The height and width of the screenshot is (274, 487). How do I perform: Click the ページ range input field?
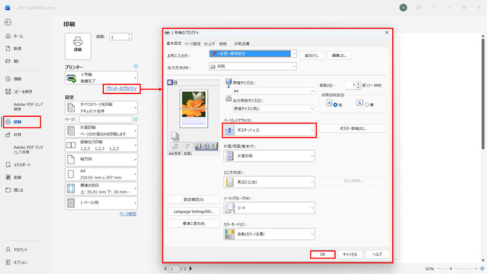coord(106,119)
